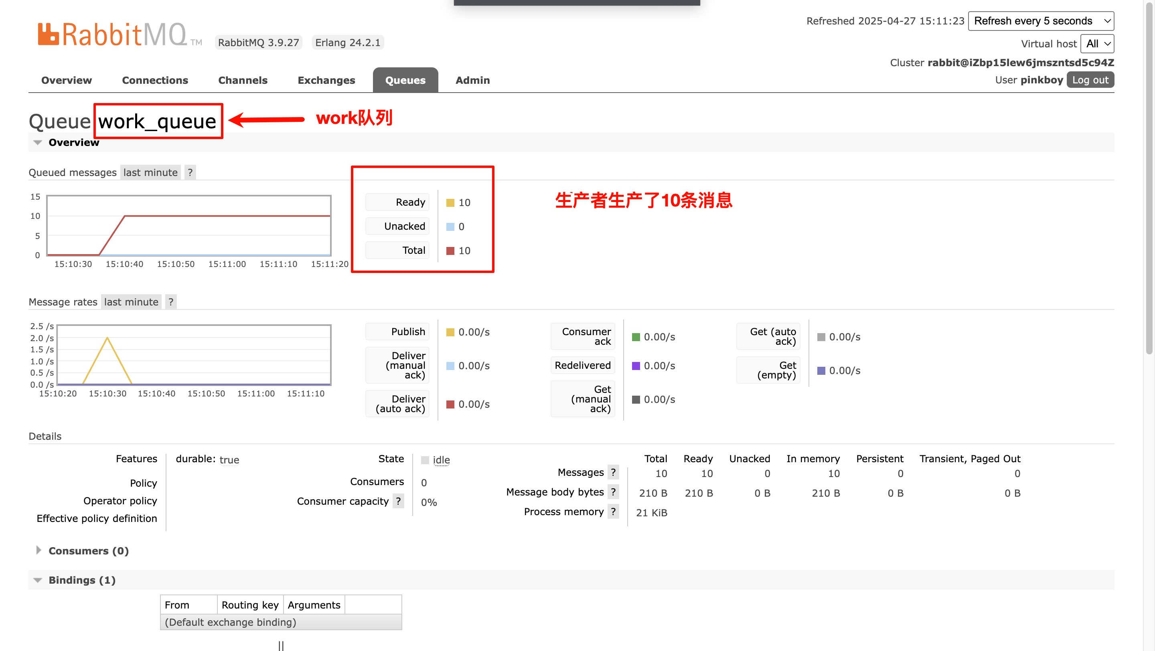The height and width of the screenshot is (651, 1155).
Task: Open help for Process memory
Action: (613, 511)
